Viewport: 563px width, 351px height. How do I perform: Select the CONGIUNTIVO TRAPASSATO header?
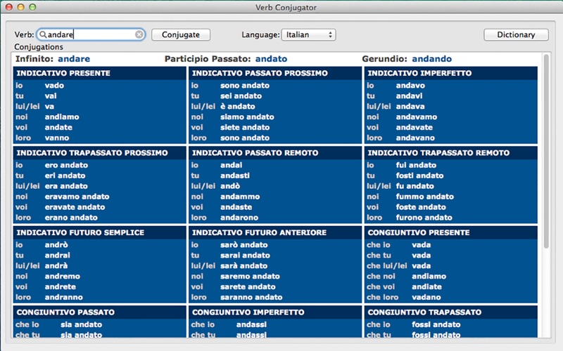450,312
